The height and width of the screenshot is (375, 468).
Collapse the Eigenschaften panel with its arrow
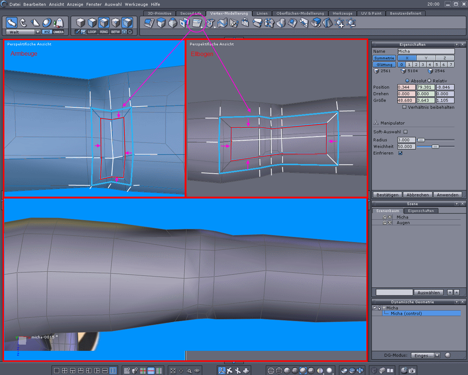pyautogui.click(x=457, y=44)
